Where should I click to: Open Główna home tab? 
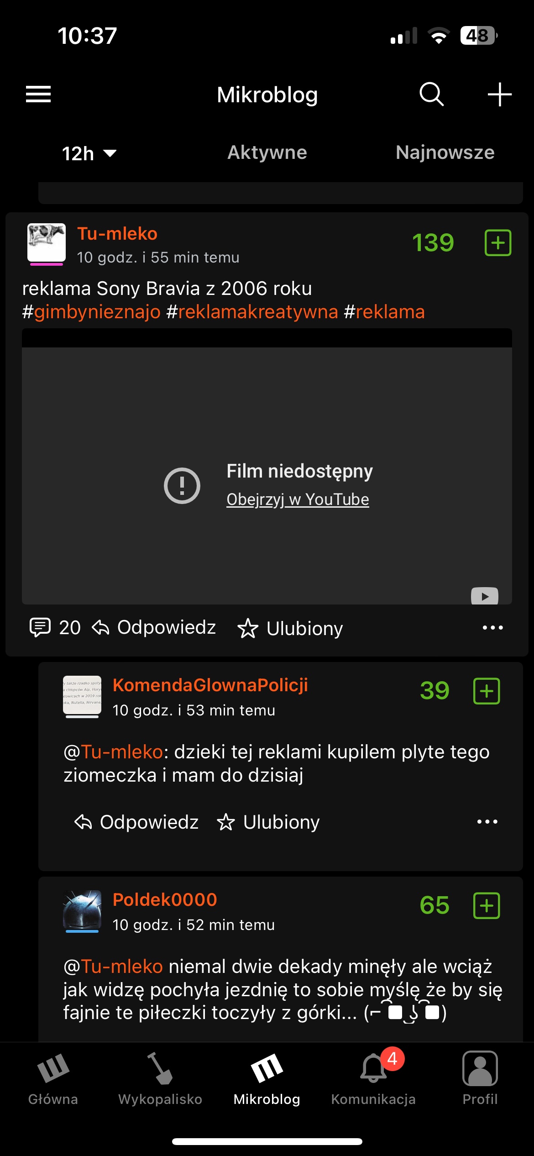tap(53, 1079)
